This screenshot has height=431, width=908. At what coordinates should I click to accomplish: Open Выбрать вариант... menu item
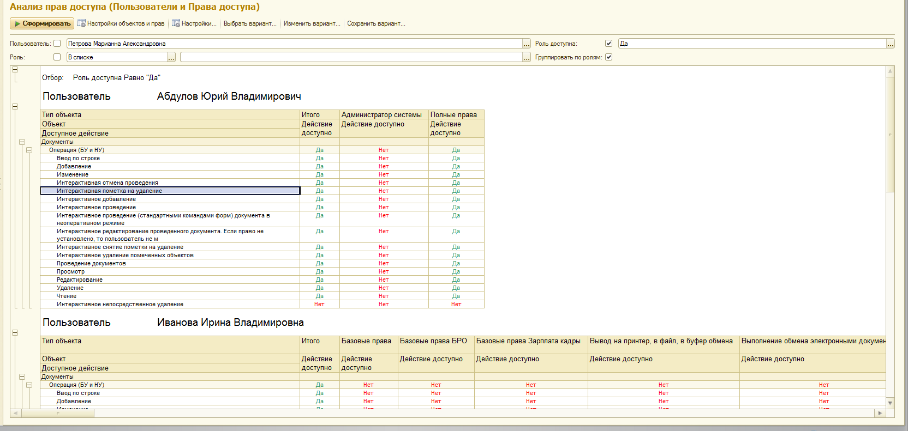249,23
